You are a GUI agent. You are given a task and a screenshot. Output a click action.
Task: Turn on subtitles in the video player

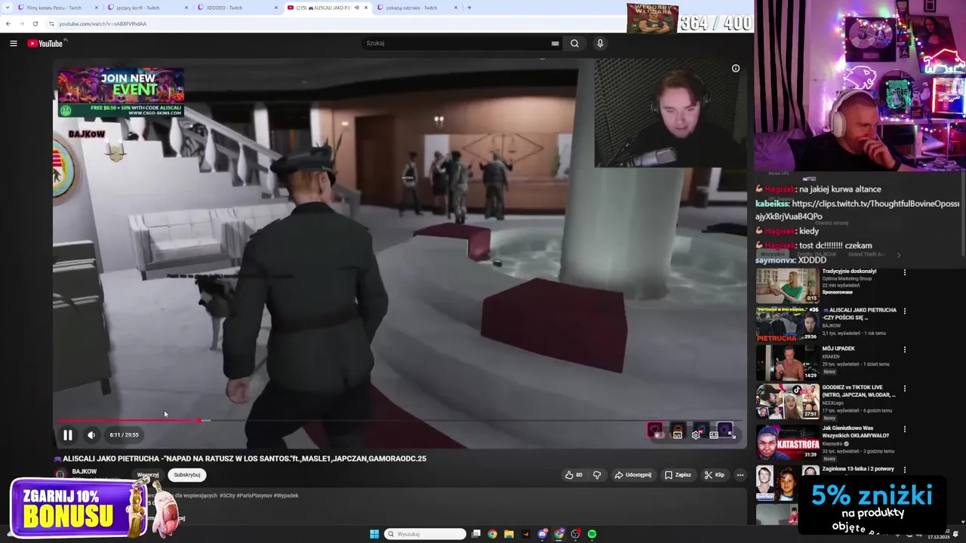click(677, 434)
